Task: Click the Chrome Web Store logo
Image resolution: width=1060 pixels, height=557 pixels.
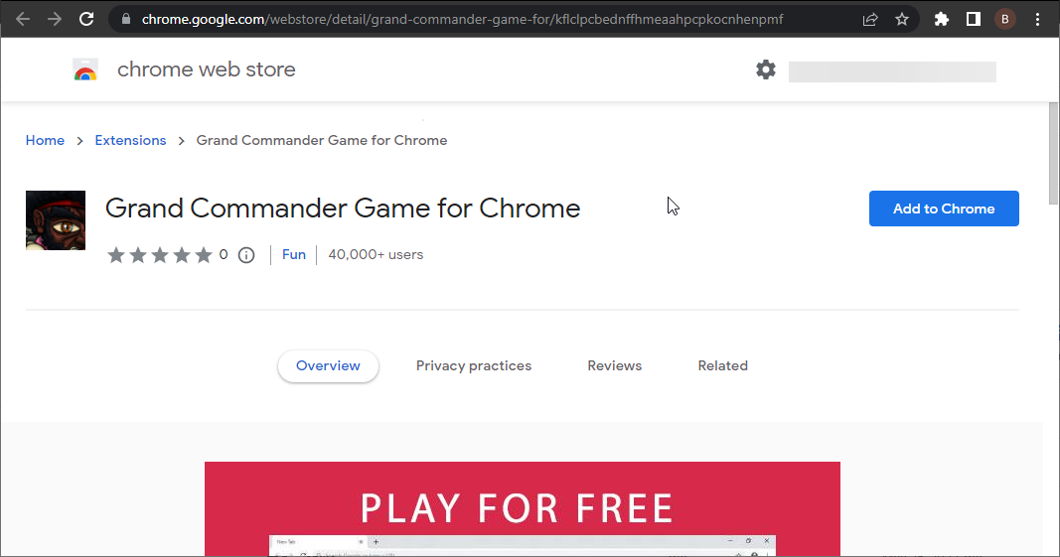Action: tap(85, 70)
